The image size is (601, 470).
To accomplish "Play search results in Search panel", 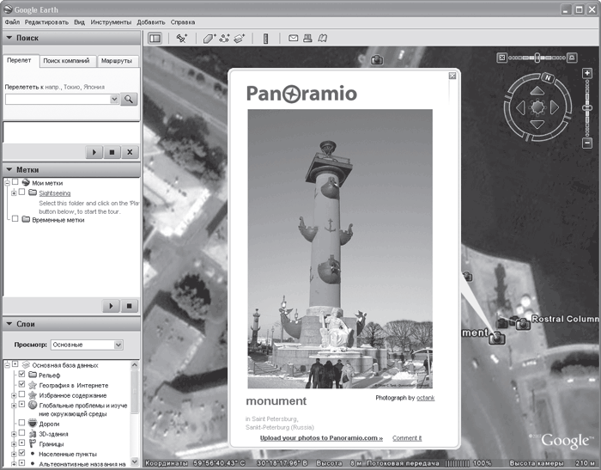I will [94, 152].
